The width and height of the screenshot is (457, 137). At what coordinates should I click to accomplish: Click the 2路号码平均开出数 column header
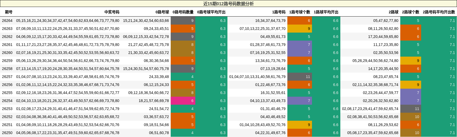439,12
